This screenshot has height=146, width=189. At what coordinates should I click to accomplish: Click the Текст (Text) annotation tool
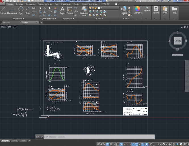pos(62,10)
